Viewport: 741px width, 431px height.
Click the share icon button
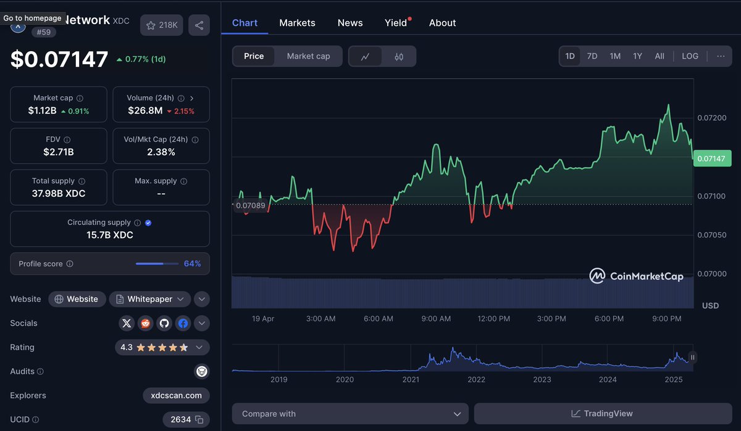pos(199,25)
